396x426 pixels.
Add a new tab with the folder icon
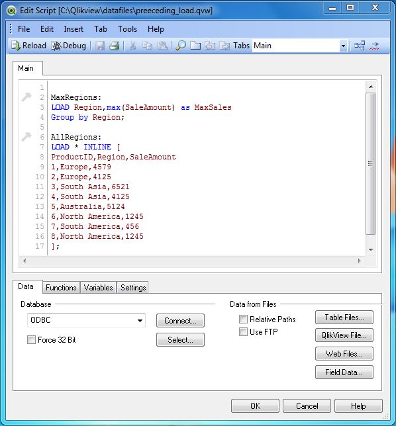195,46
